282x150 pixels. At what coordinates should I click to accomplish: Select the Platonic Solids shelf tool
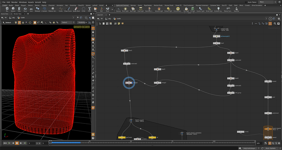point(53,9)
